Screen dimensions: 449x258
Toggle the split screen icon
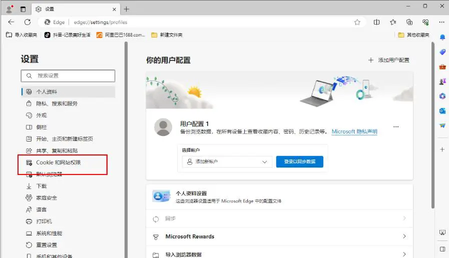point(376,22)
